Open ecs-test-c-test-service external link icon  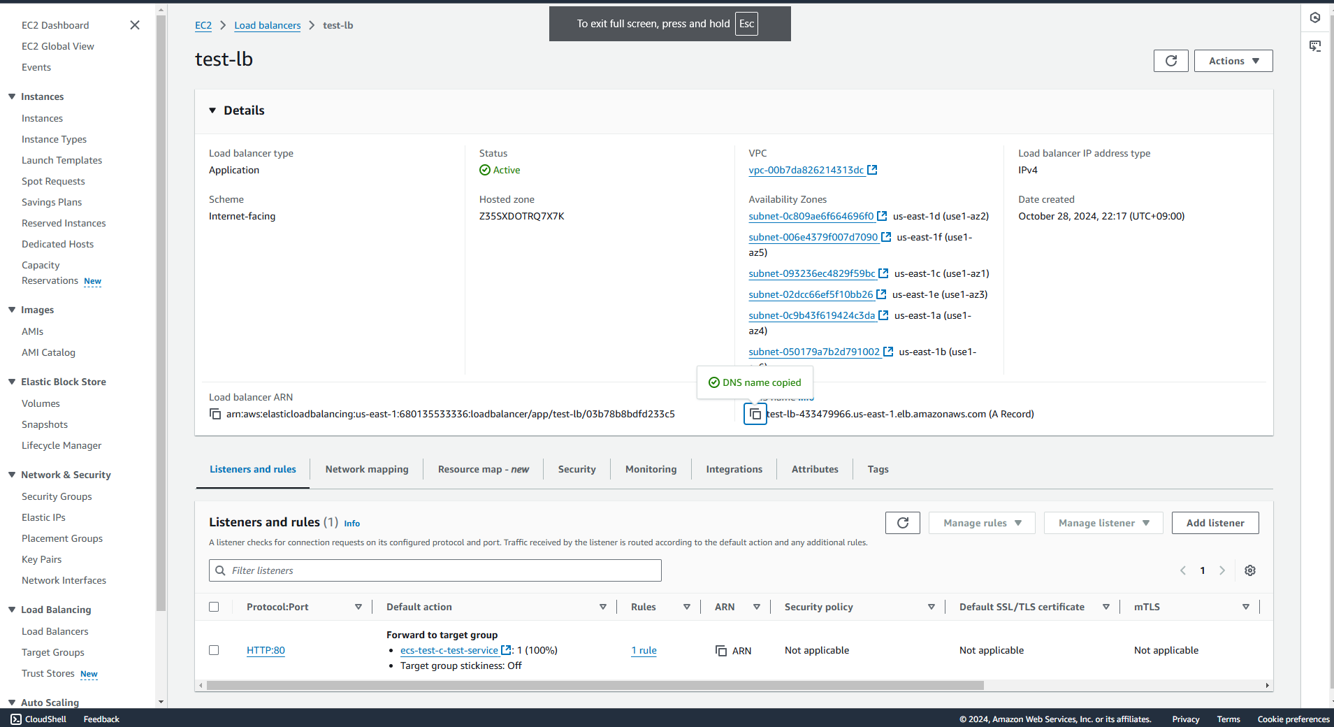click(506, 650)
